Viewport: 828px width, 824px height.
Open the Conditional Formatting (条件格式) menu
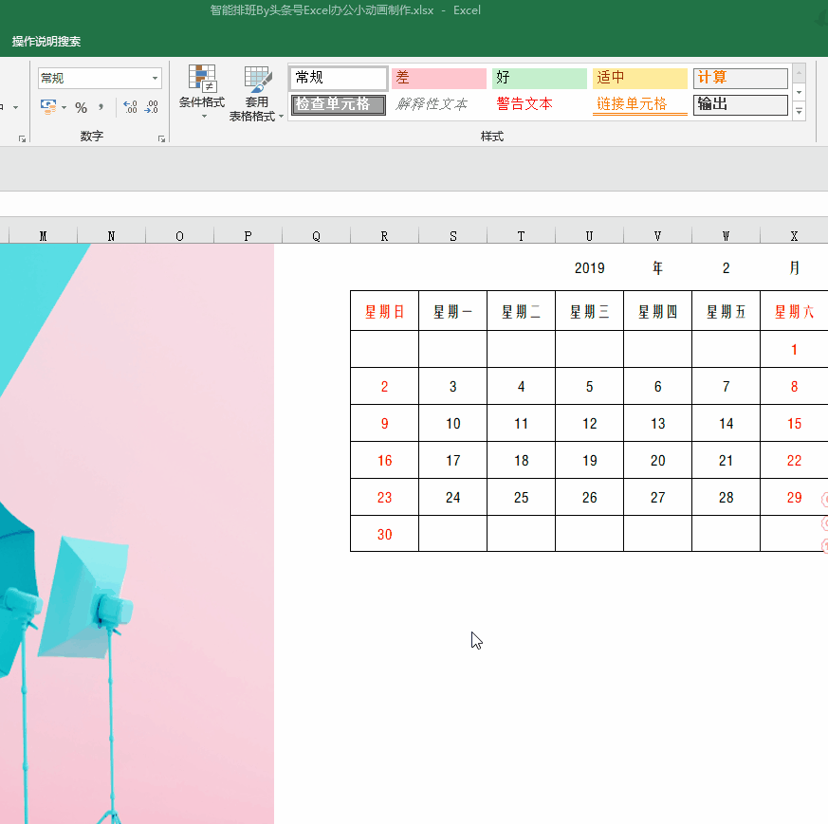(x=202, y=92)
